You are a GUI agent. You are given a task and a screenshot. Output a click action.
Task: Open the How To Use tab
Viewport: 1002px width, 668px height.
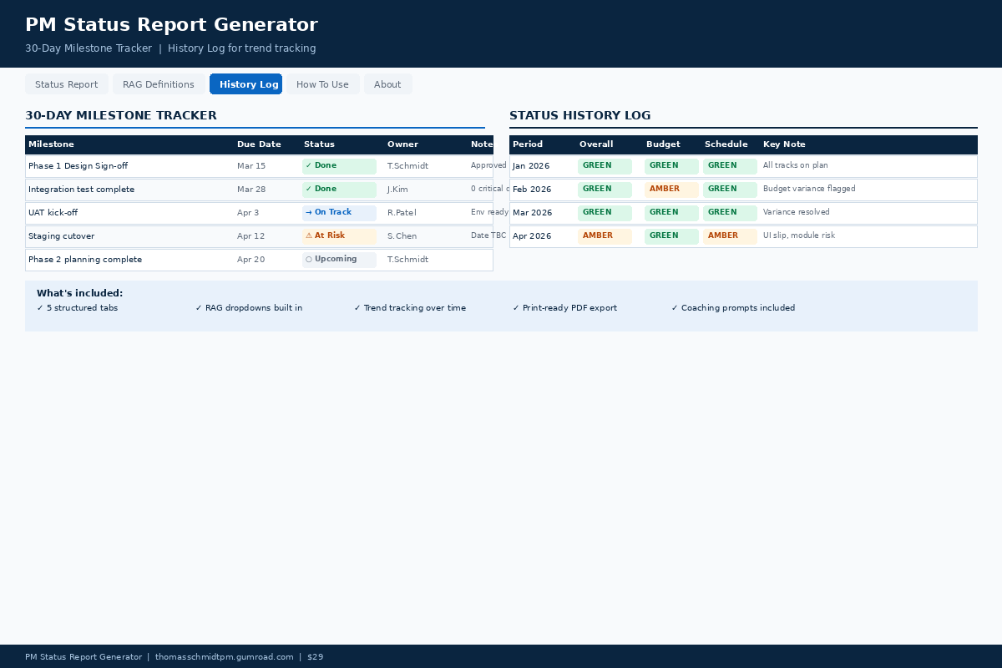[x=322, y=84]
